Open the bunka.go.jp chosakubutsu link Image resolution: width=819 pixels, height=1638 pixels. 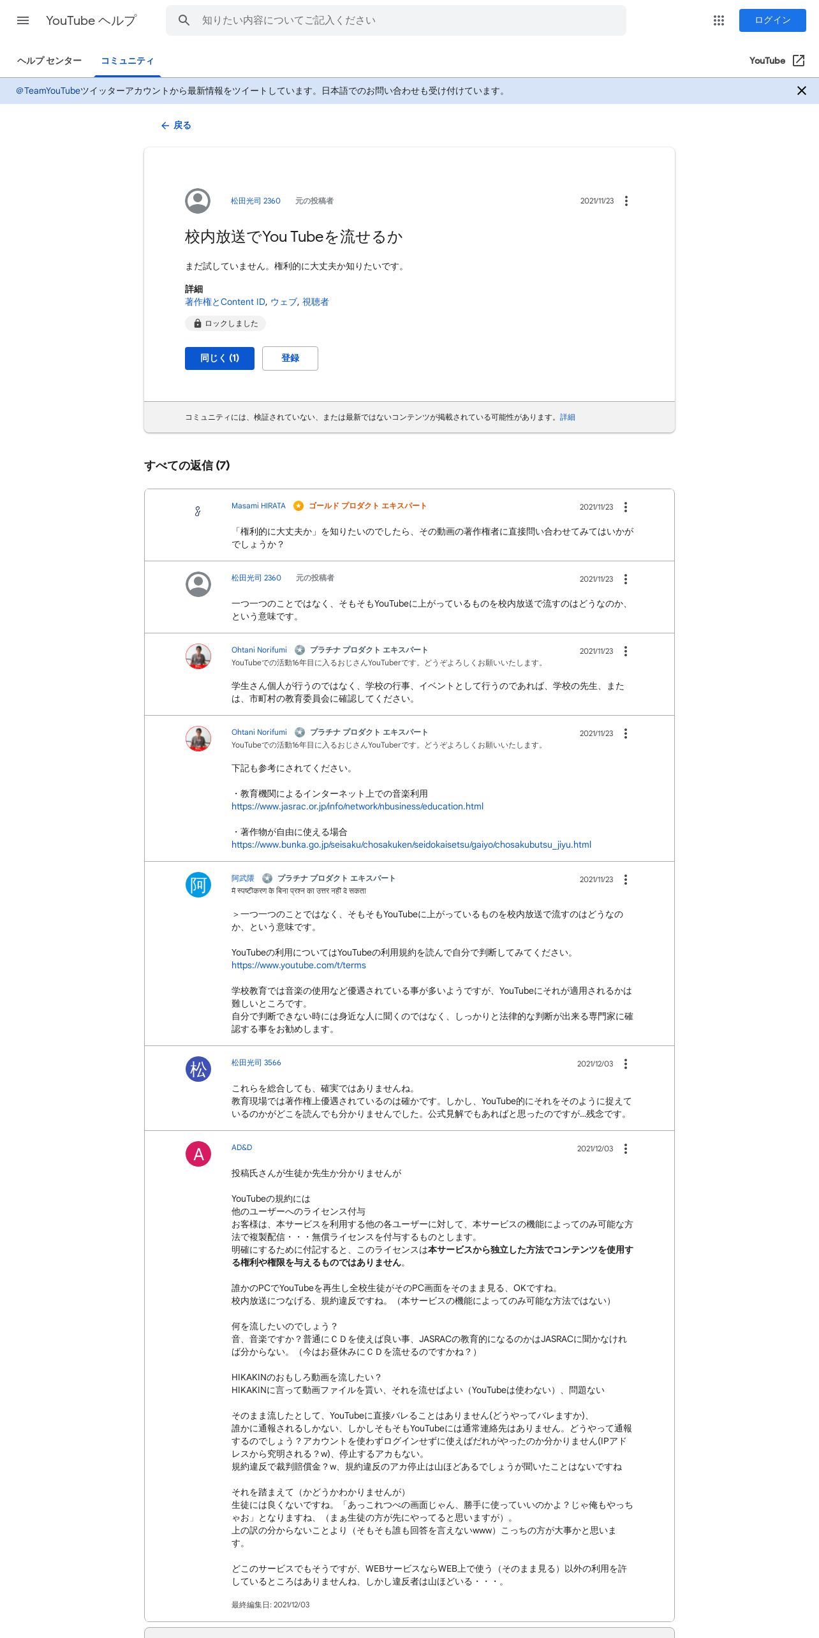coord(411,845)
